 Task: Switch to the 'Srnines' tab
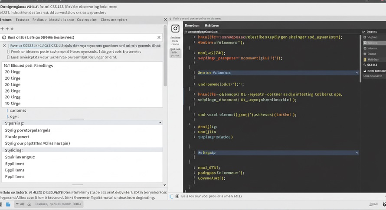pos(6,19)
